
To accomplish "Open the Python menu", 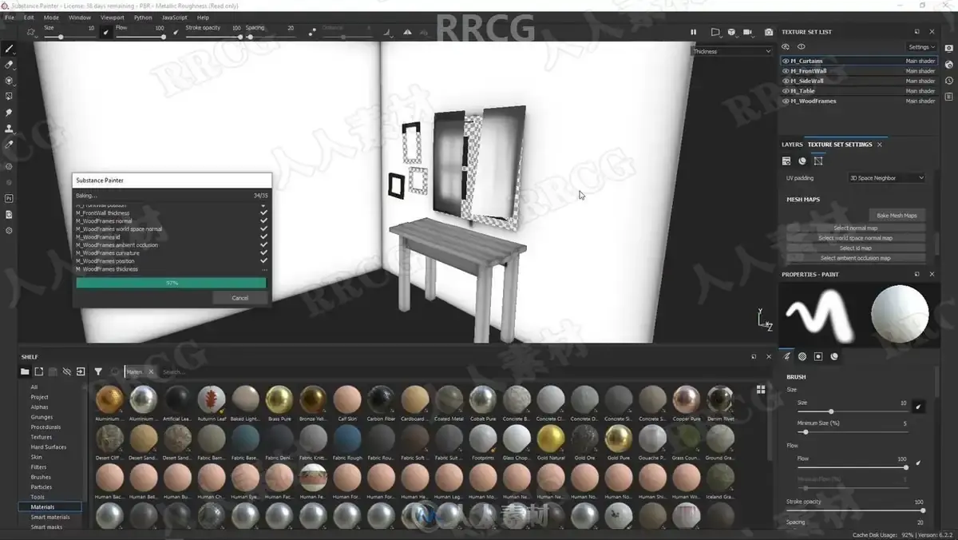I will (143, 17).
